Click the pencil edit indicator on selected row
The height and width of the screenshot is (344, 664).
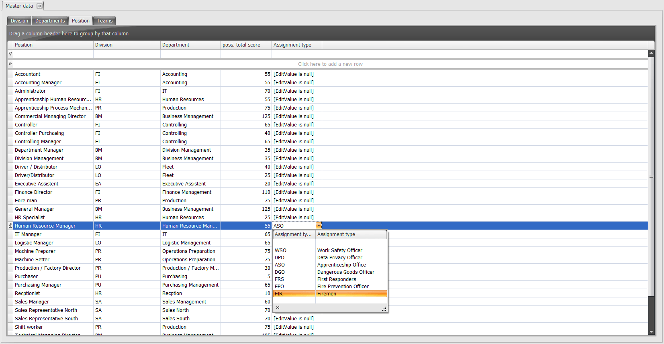click(x=10, y=226)
